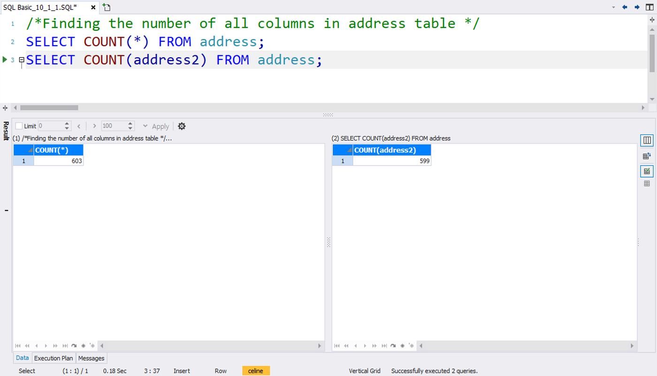Click the COUNT(*) column header
The height and width of the screenshot is (376, 657).
(59, 150)
